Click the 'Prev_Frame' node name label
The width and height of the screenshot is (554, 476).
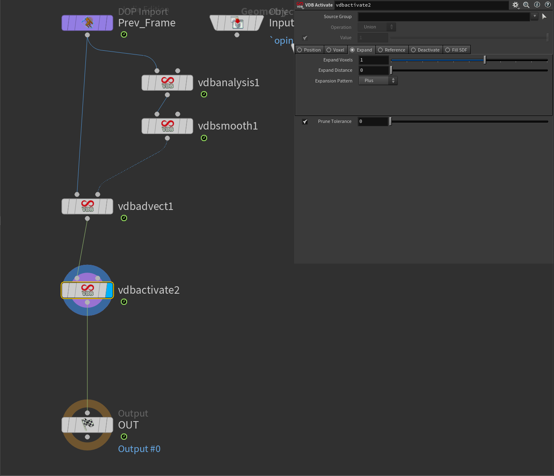pos(147,23)
